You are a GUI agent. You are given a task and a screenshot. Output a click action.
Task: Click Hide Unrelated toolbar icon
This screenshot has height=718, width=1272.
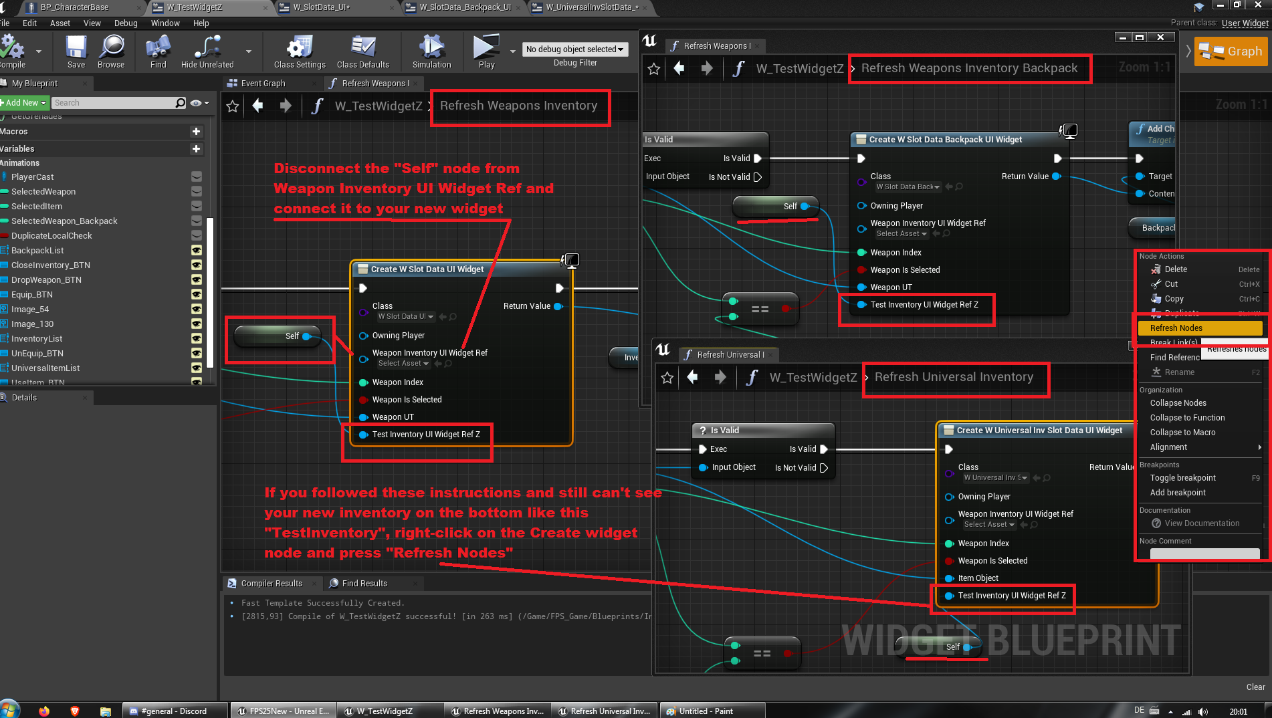click(x=207, y=51)
